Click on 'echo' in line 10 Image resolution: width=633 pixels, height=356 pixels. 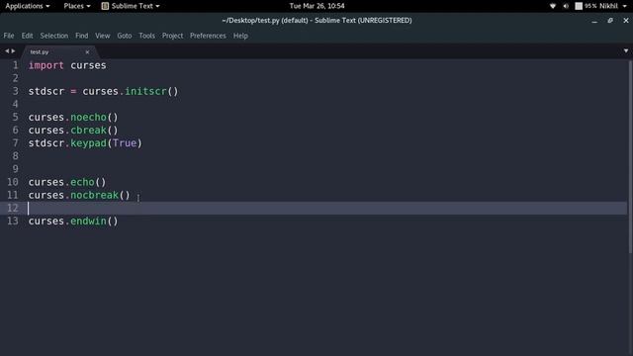click(82, 182)
